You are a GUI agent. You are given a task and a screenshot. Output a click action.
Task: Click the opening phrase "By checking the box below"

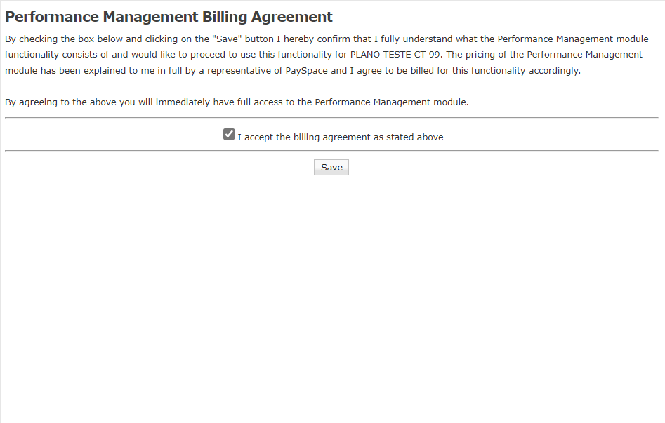click(x=63, y=39)
